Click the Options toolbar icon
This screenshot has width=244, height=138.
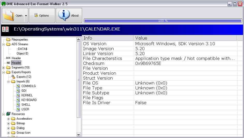(36, 16)
